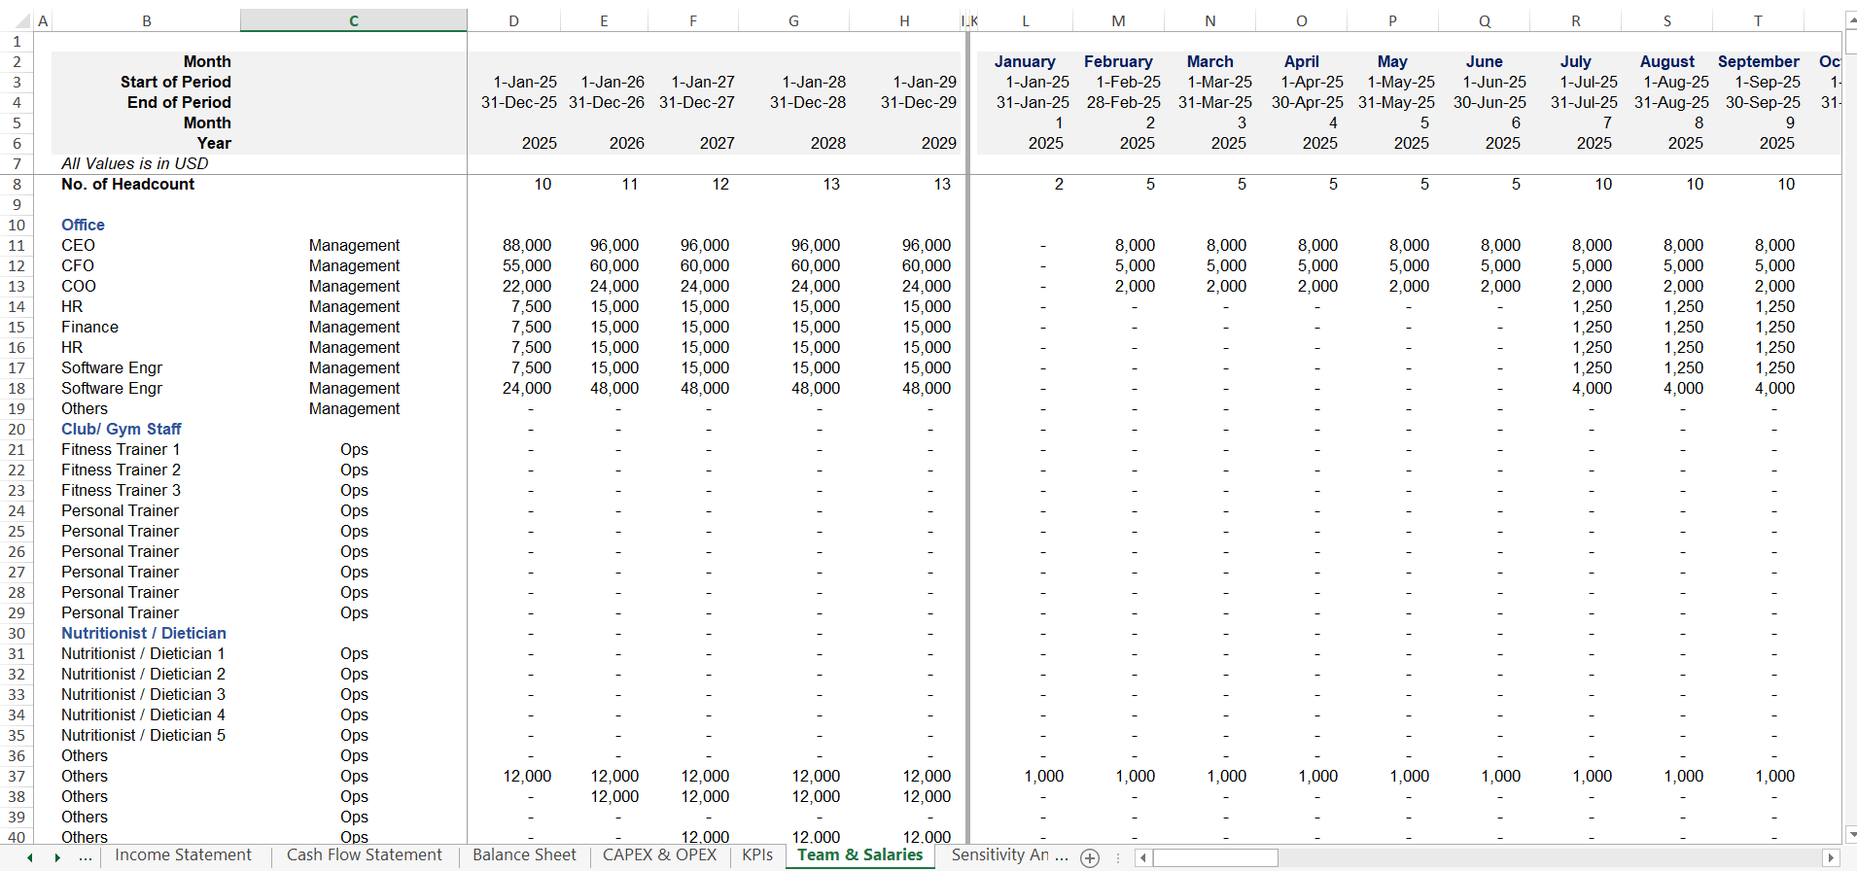Select column D header
The image size is (1857, 871).
click(513, 20)
